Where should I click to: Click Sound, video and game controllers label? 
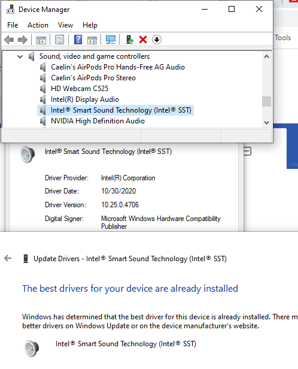pos(95,56)
